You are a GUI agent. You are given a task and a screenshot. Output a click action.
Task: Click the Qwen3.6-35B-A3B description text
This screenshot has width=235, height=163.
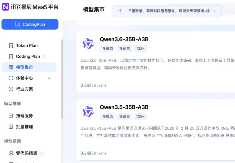pos(158,64)
